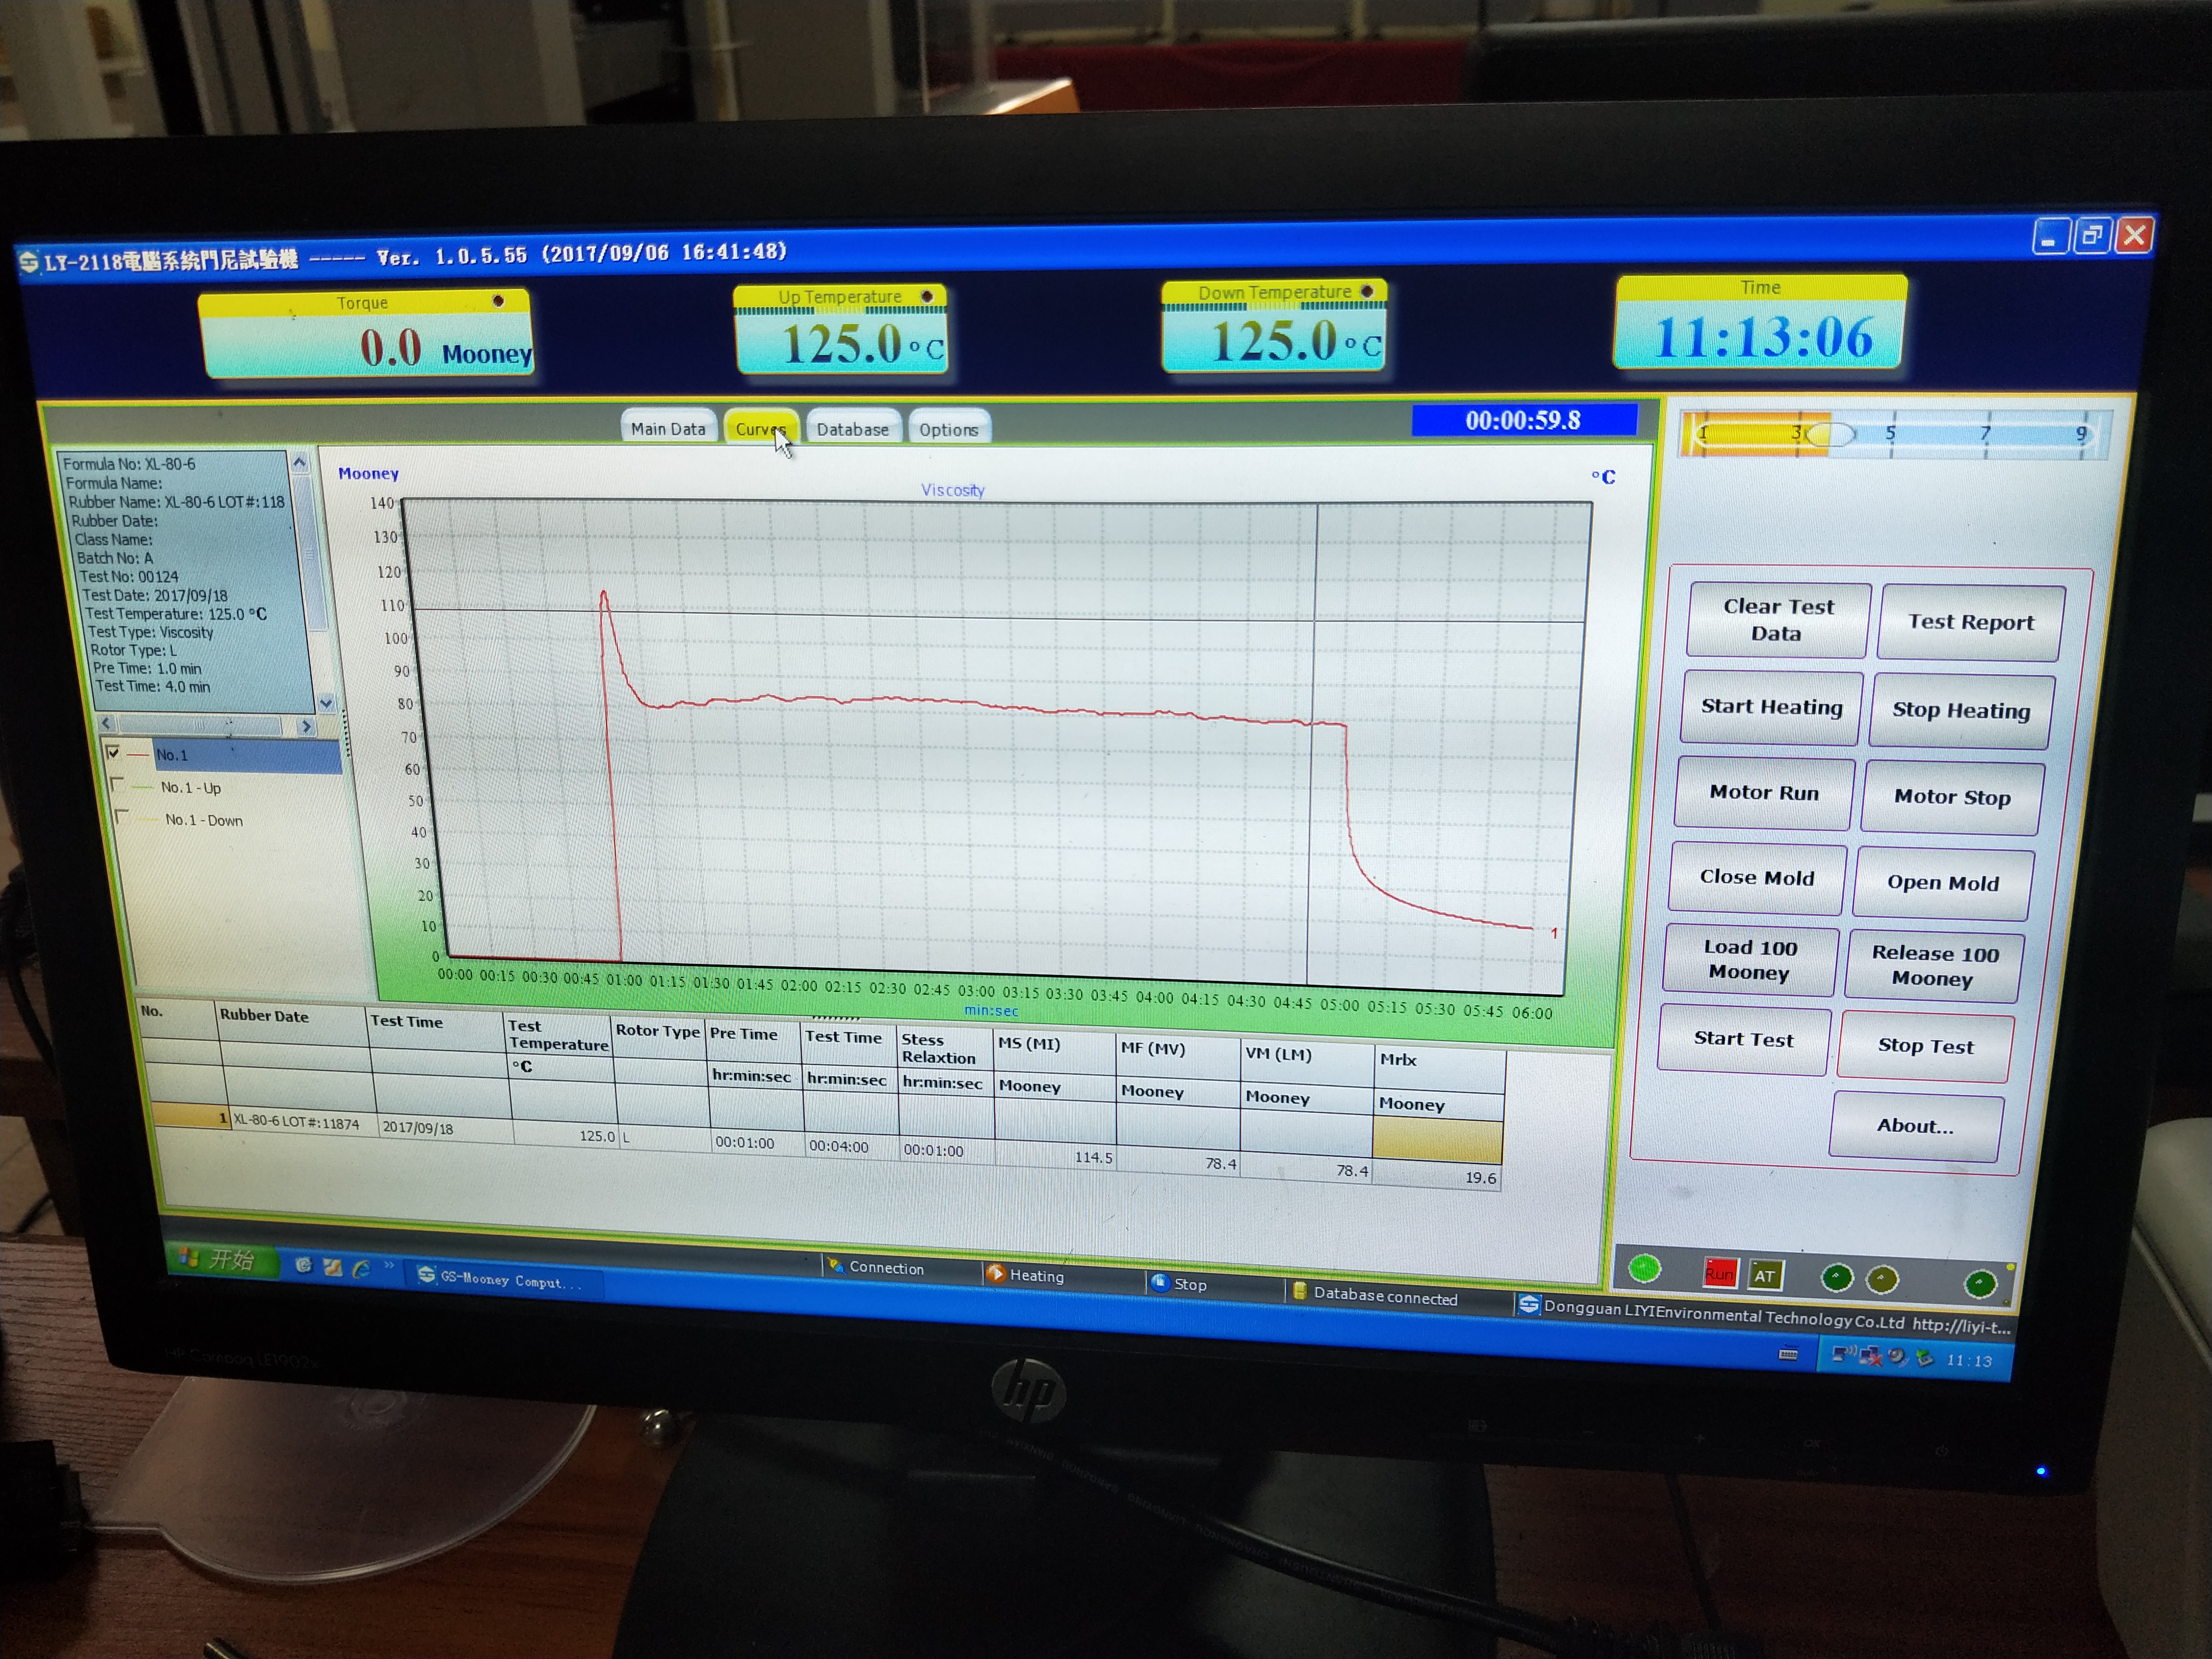Click the Database connected status icon
The width and height of the screenshot is (2212, 1659).
point(1299,1291)
